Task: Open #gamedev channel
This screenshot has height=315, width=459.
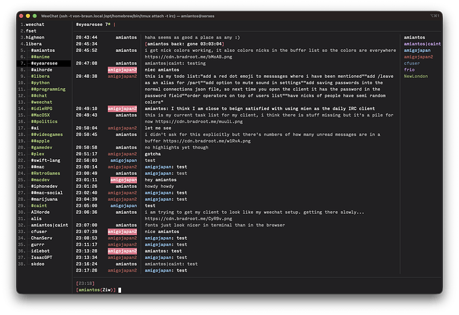Action: [x=41, y=147]
